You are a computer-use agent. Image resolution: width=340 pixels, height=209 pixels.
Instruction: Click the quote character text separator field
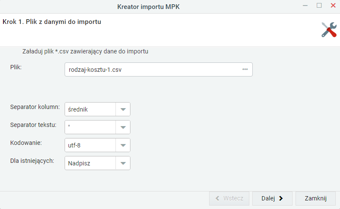click(x=90, y=127)
